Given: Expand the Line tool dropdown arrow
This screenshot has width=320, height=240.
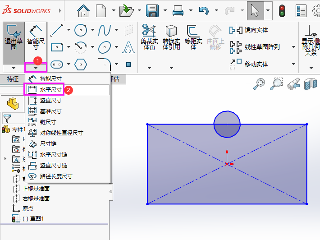Looking at the screenshot, I should tap(69, 30).
